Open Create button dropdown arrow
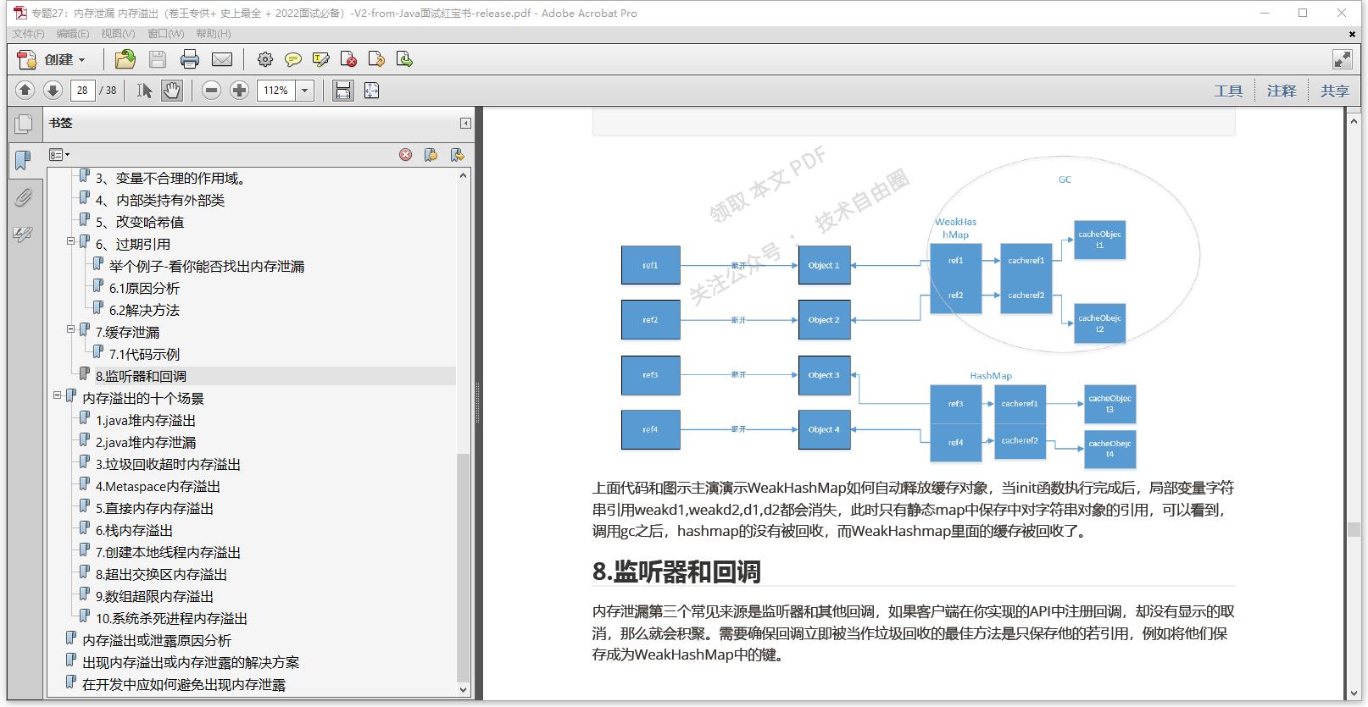The height and width of the screenshot is (707, 1368). coord(82,59)
